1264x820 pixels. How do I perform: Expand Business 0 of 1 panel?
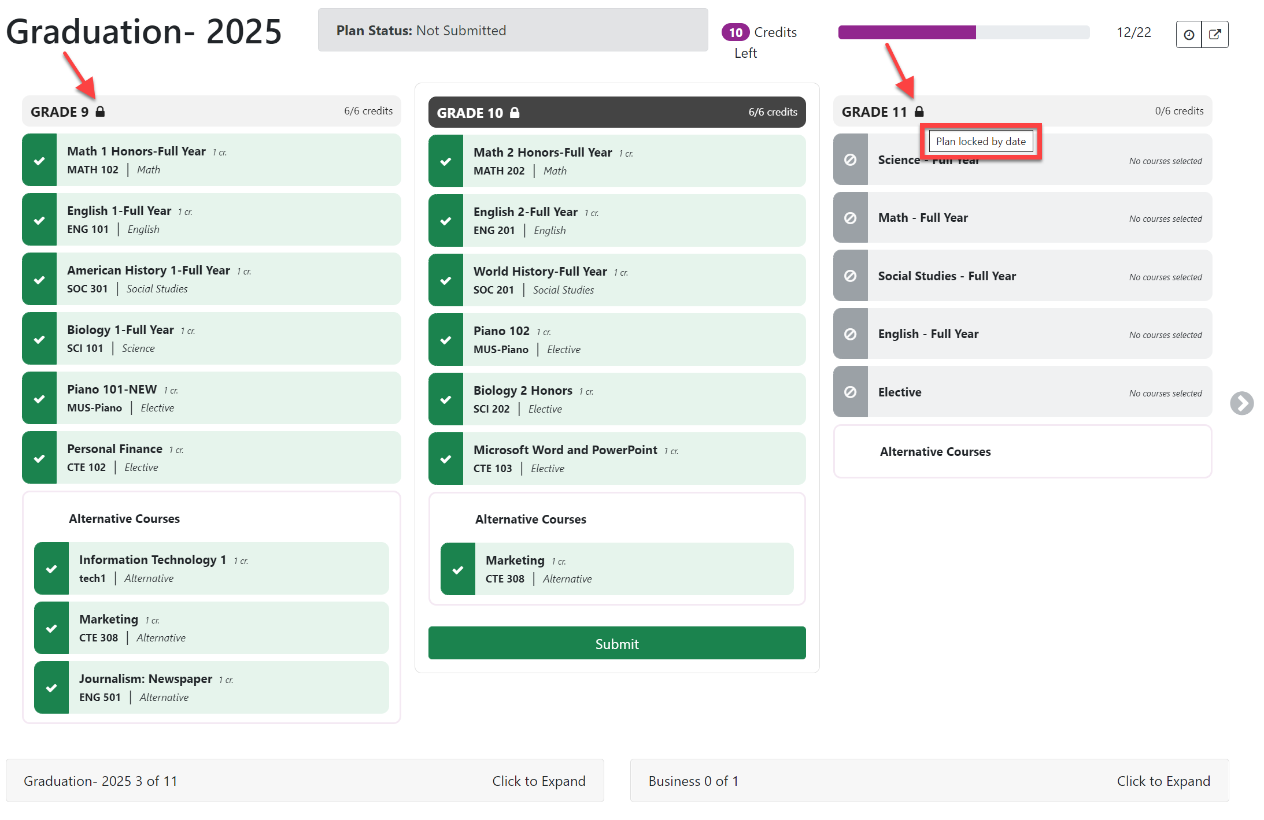coord(929,781)
